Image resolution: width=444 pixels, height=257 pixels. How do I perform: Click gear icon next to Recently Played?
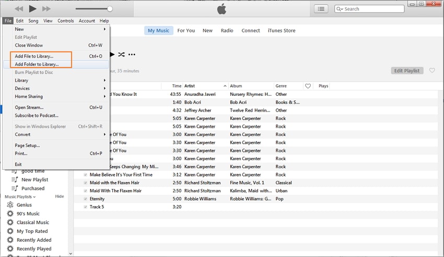tap(10, 249)
